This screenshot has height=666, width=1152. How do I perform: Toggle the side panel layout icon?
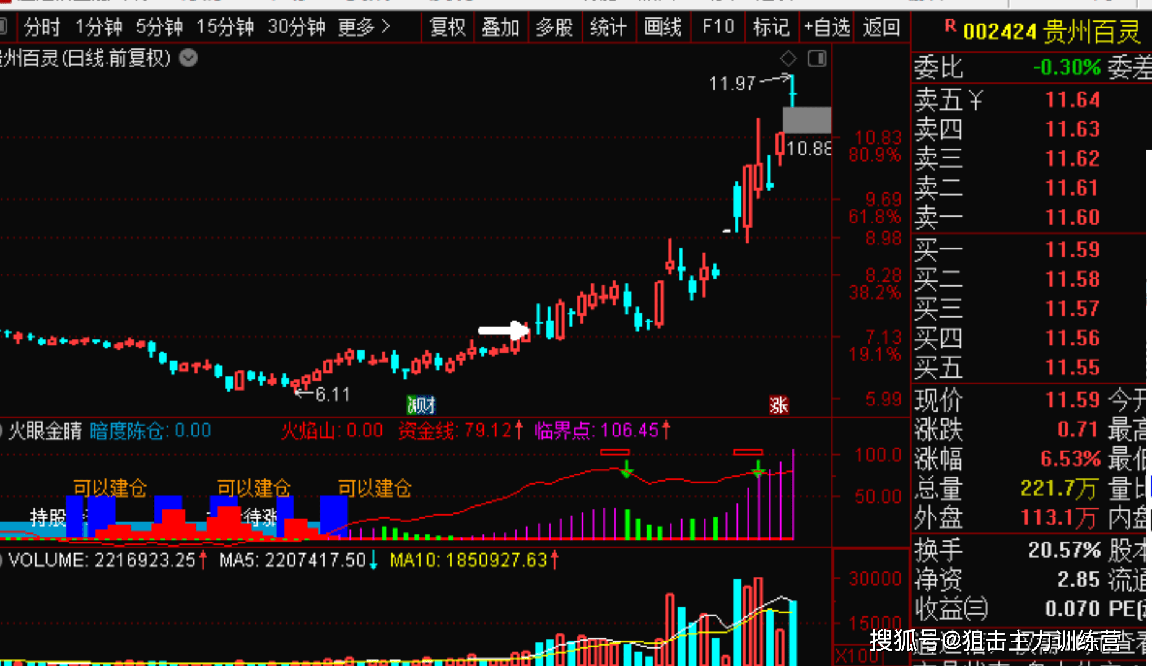click(817, 59)
